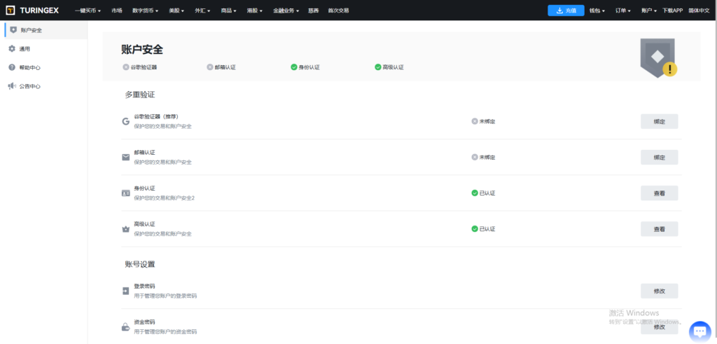Click 未绑定 status on 谷歌验证器 row
This screenshot has height=344, width=717.
pyautogui.click(x=483, y=122)
